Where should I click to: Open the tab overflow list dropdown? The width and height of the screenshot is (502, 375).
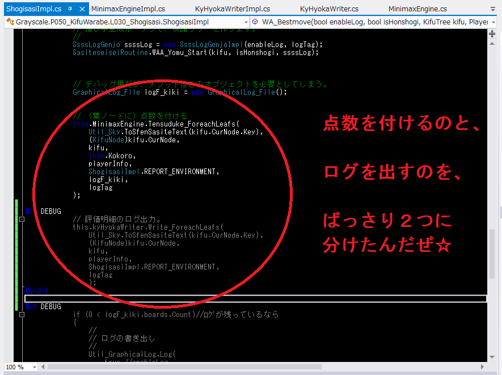493,9
